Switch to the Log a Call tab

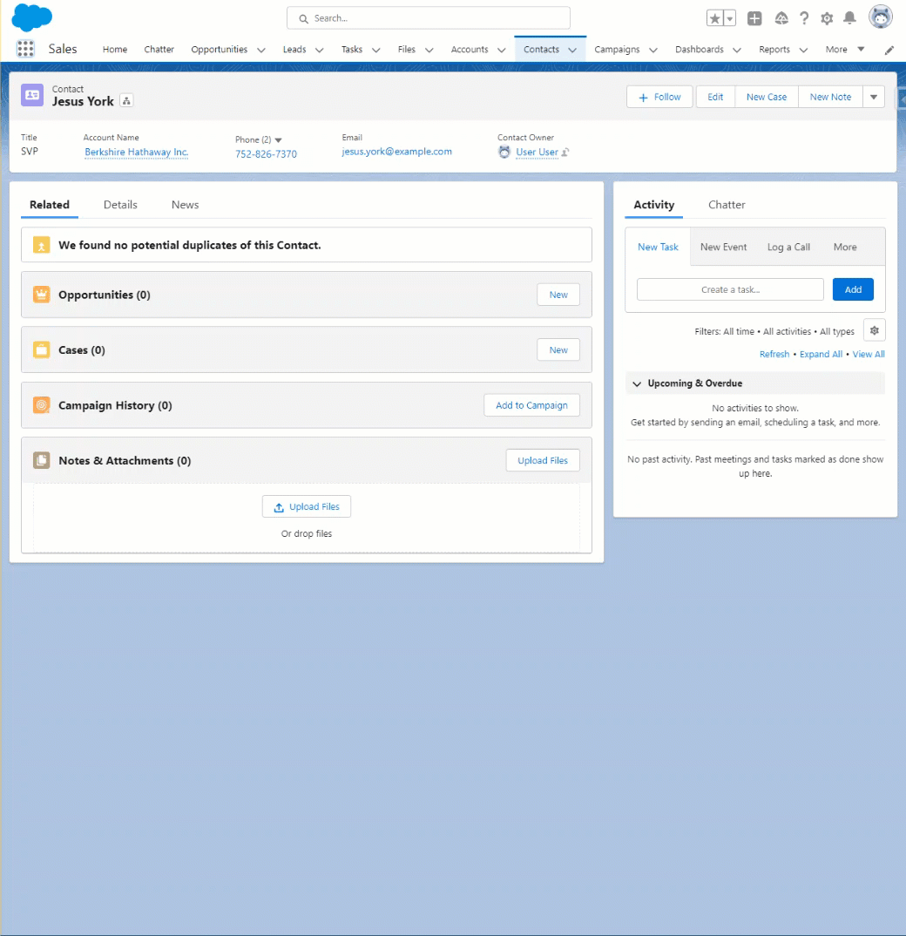(788, 247)
